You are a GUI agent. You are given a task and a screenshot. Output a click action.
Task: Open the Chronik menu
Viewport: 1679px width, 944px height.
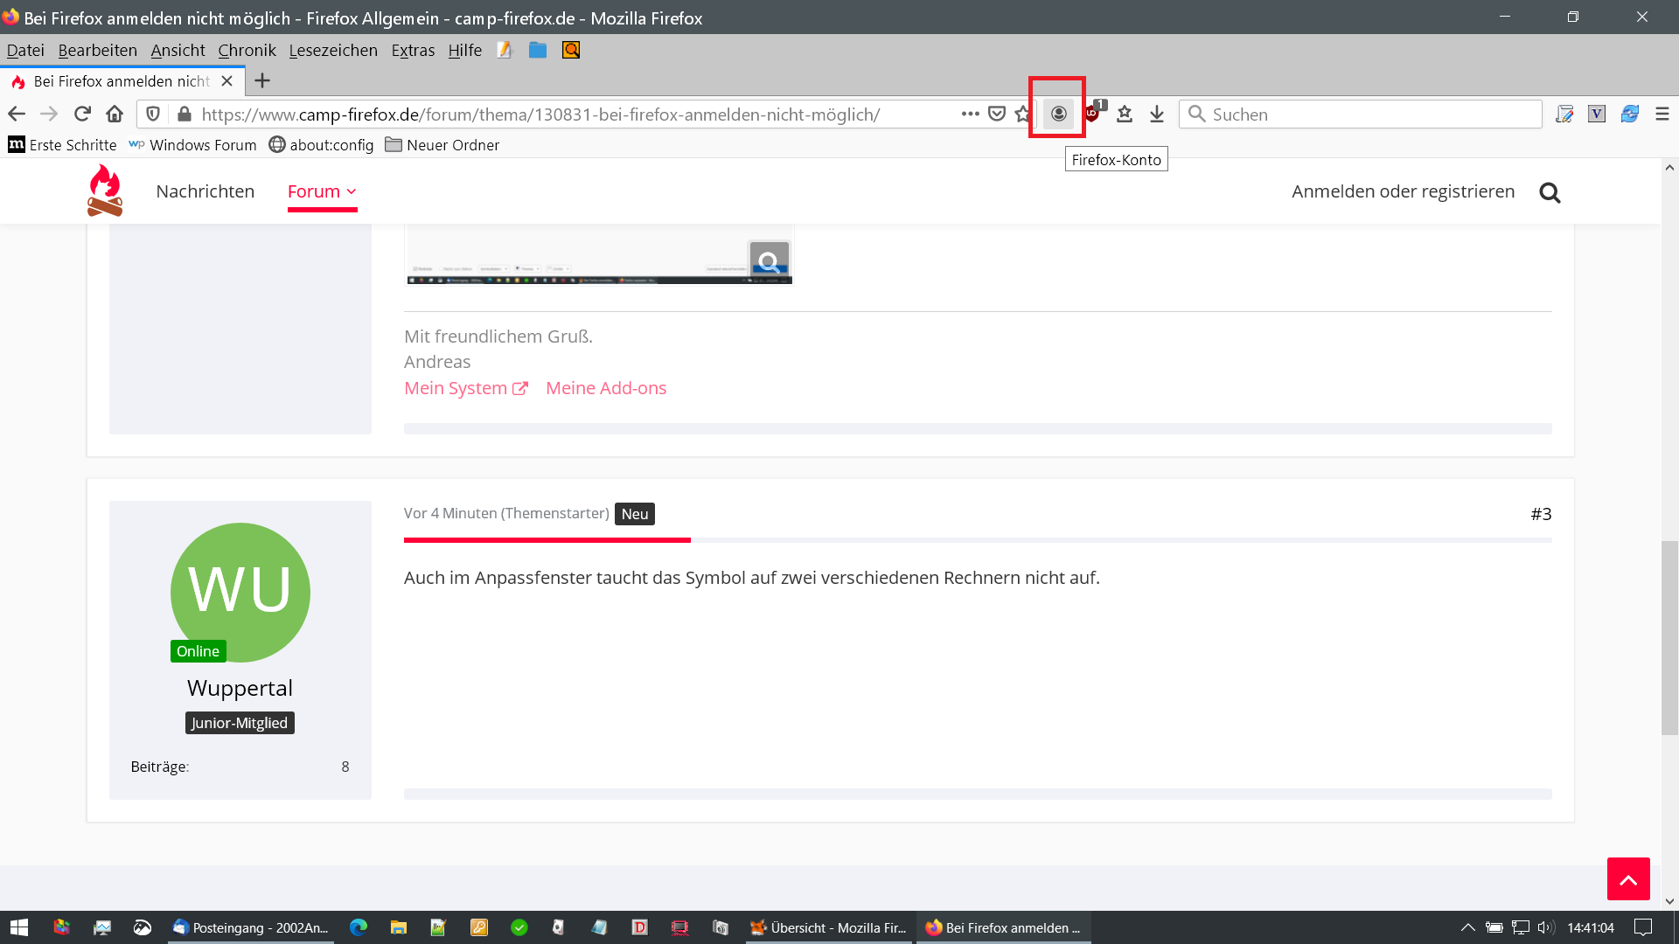tap(247, 51)
